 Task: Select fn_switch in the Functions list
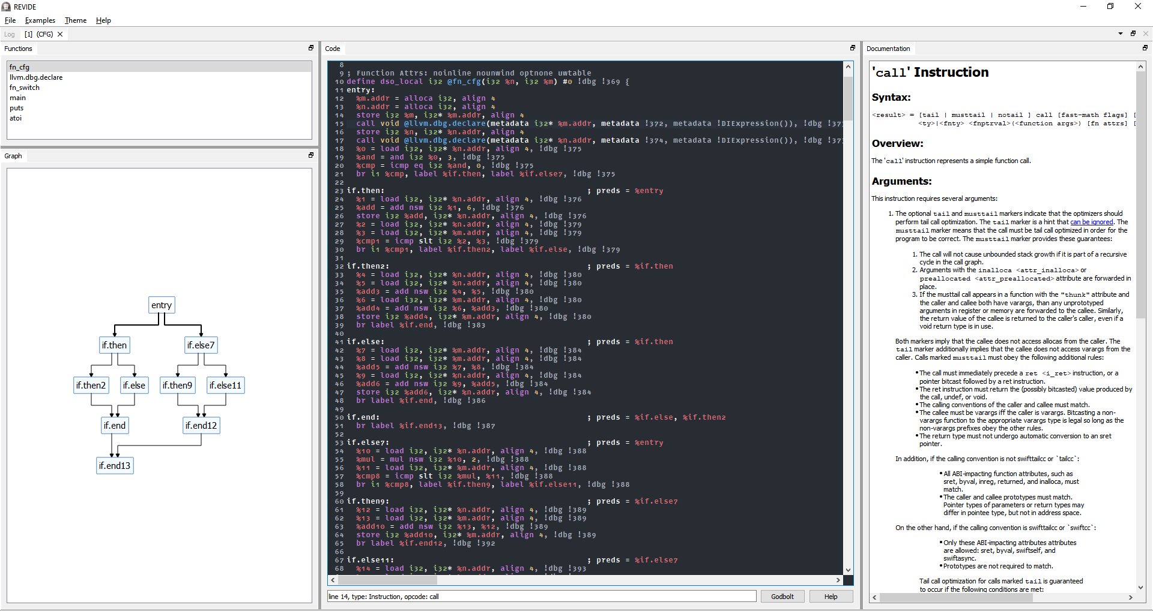click(159, 88)
